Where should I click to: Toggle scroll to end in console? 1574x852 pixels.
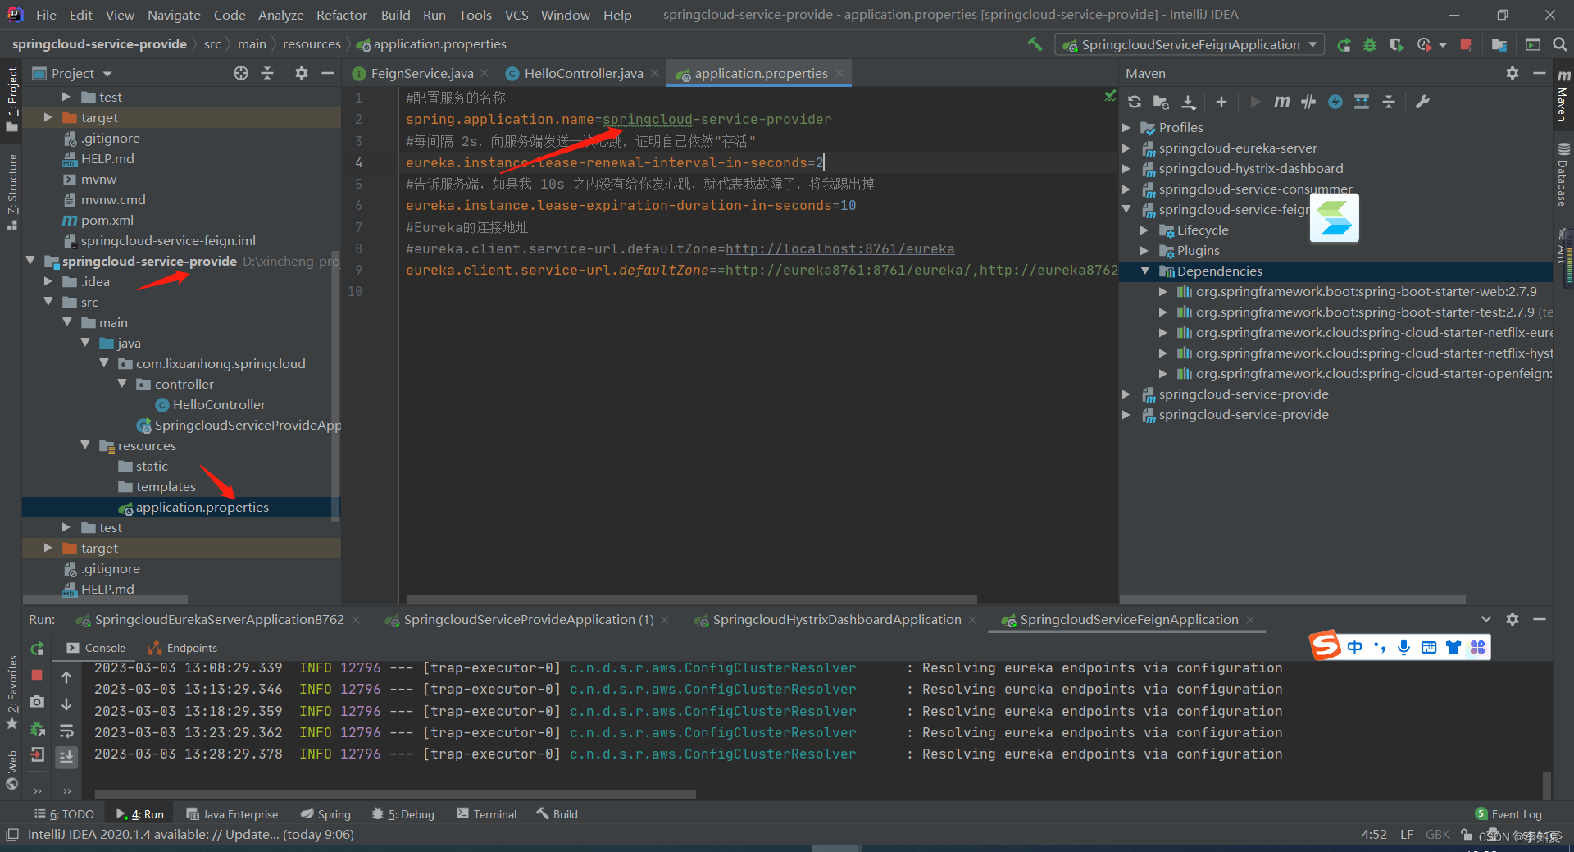pos(66,756)
